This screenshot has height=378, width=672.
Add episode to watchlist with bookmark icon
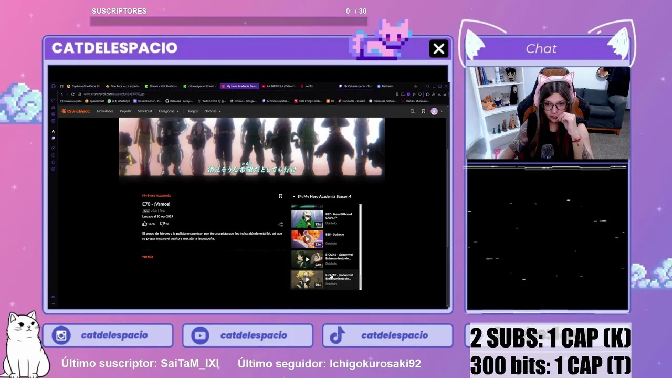click(x=280, y=196)
